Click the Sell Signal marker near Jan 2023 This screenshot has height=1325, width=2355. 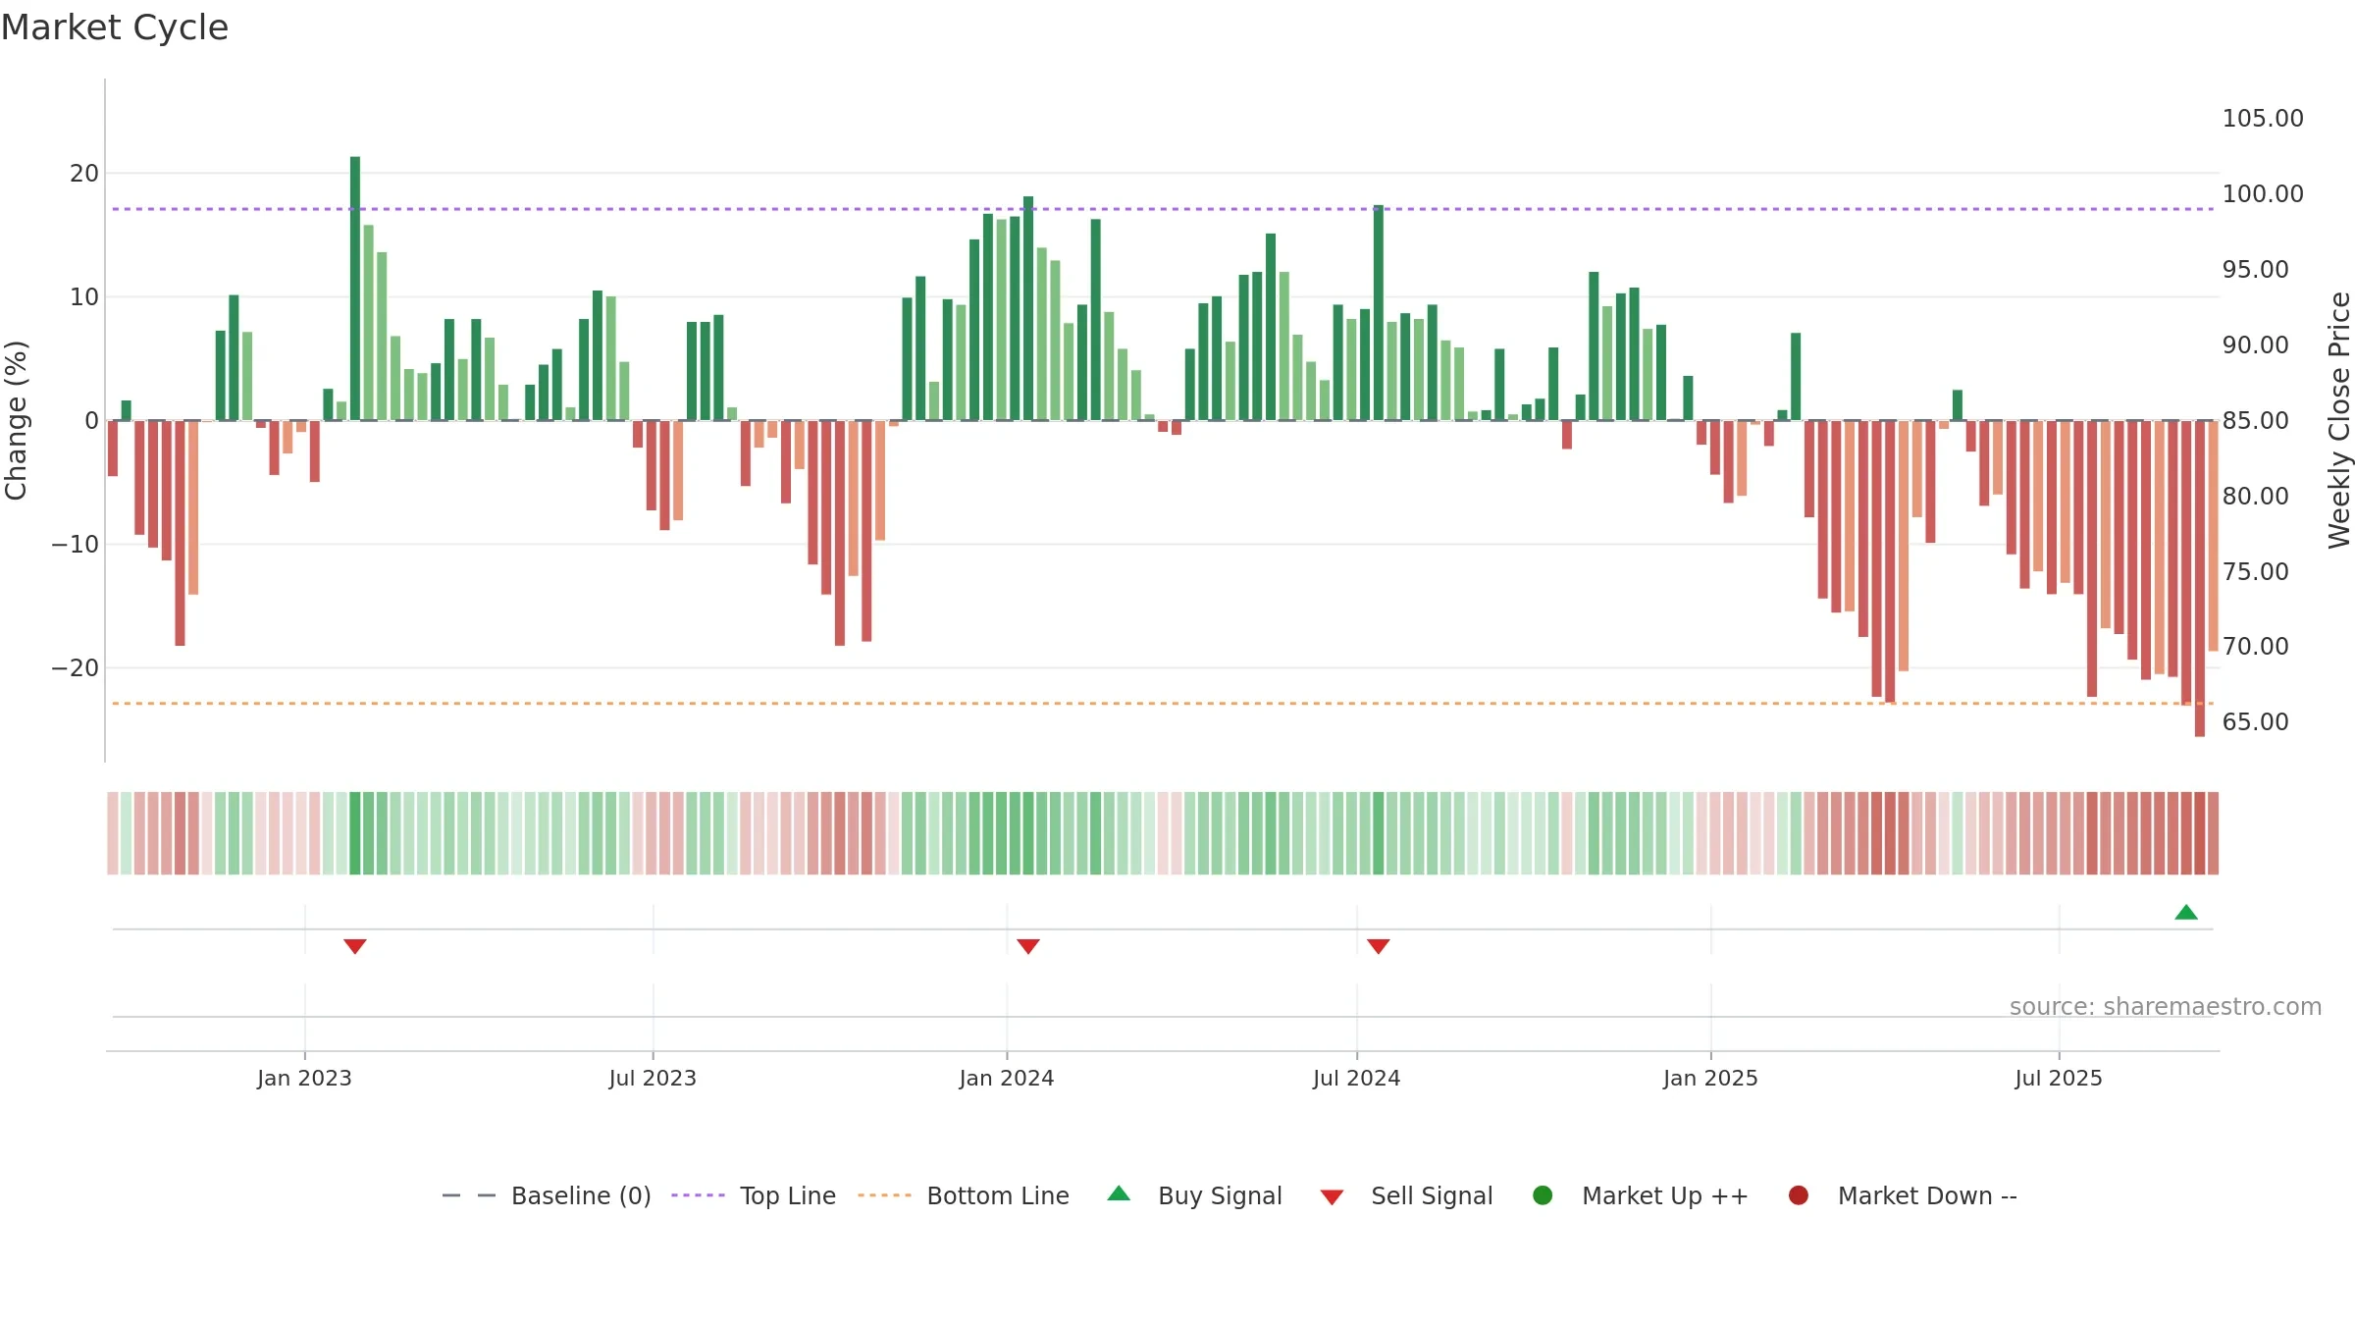tap(355, 946)
